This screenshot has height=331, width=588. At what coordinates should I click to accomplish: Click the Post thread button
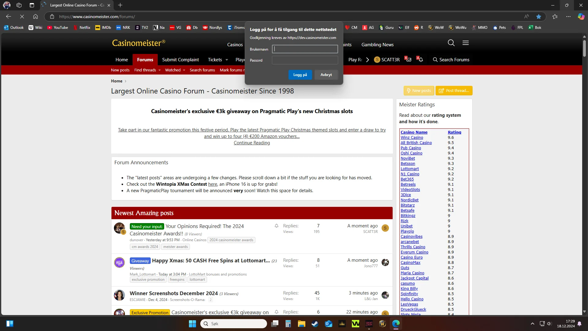point(454,91)
